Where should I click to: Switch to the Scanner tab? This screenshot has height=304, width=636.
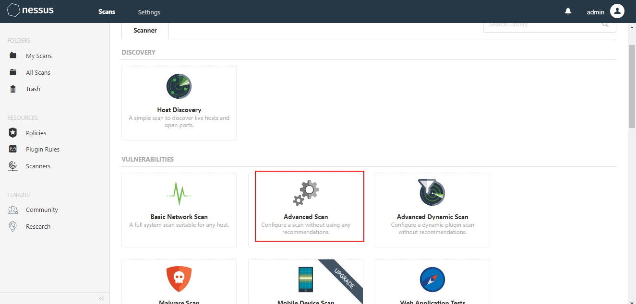point(145,30)
